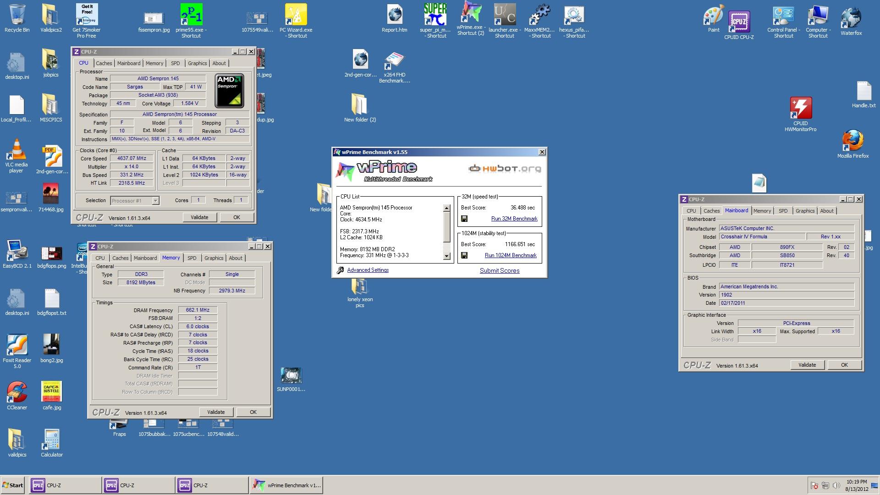The height and width of the screenshot is (495, 880).
Task: Click save icon beside Run 32M Benchmark
Action: (464, 219)
